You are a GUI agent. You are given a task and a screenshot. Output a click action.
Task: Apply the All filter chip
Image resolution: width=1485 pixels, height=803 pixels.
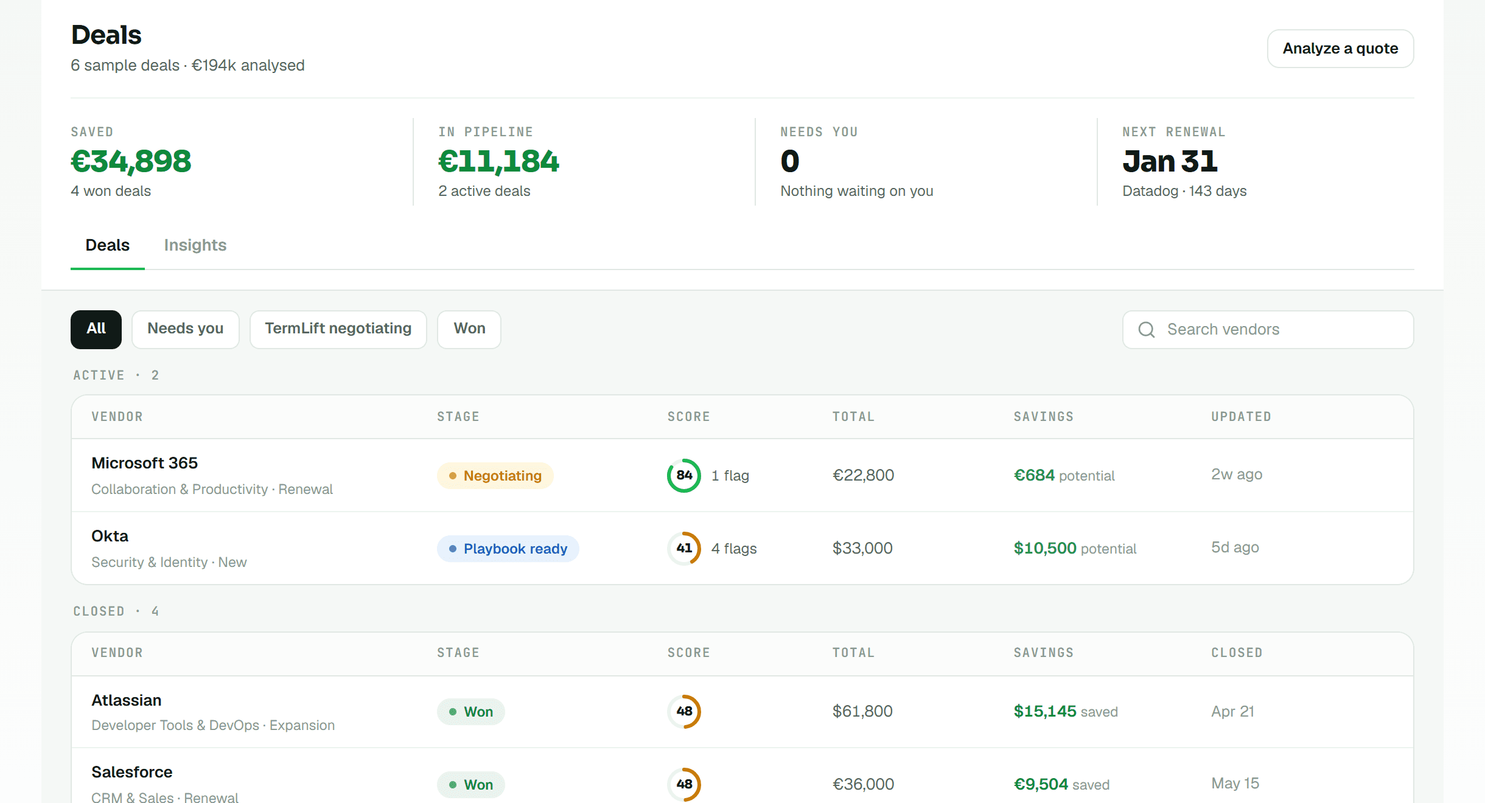96,329
